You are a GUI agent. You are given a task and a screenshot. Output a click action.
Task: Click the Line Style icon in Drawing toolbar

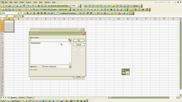[71, 101]
